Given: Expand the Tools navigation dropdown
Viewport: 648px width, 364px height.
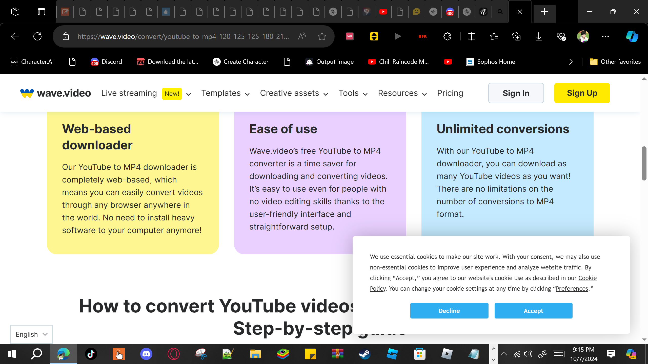Looking at the screenshot, I should [353, 93].
